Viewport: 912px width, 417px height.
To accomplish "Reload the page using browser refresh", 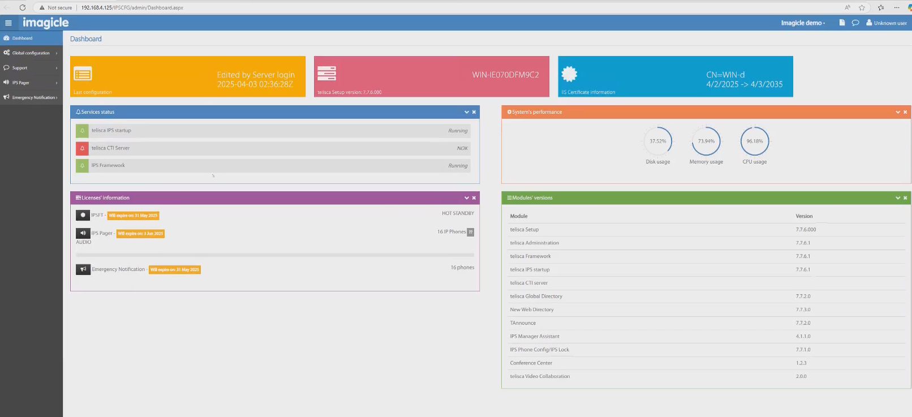I will [x=23, y=7].
